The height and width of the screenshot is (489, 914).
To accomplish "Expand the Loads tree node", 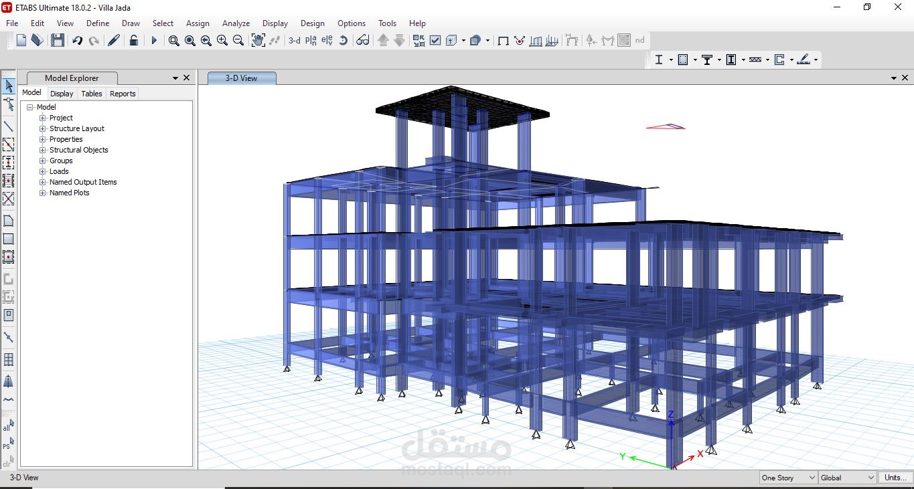I will (x=43, y=171).
